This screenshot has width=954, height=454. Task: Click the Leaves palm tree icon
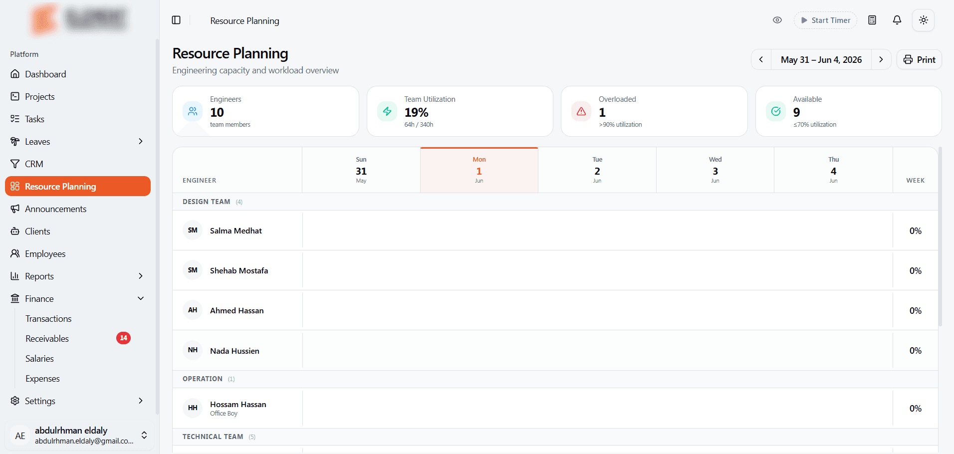pos(15,141)
